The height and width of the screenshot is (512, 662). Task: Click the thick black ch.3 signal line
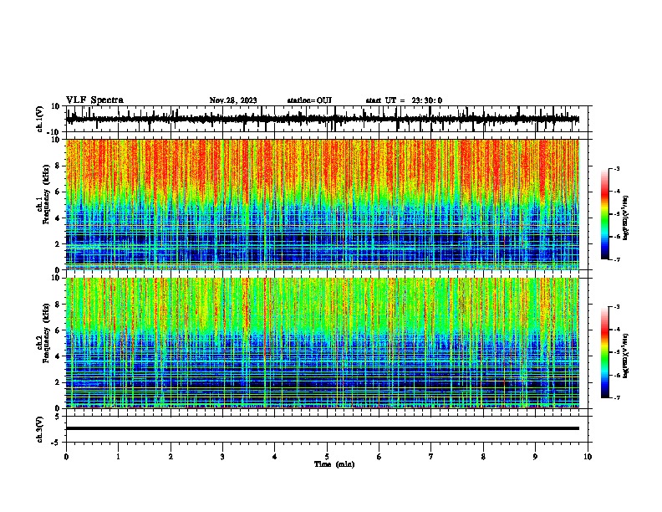pyautogui.click(x=323, y=428)
